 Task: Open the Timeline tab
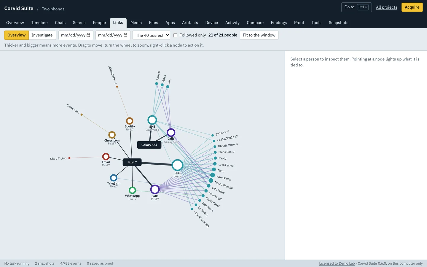pos(39,23)
